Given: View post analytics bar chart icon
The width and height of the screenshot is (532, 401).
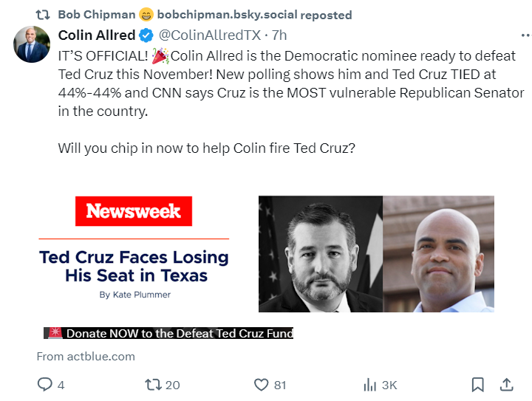Looking at the screenshot, I should 370,385.
